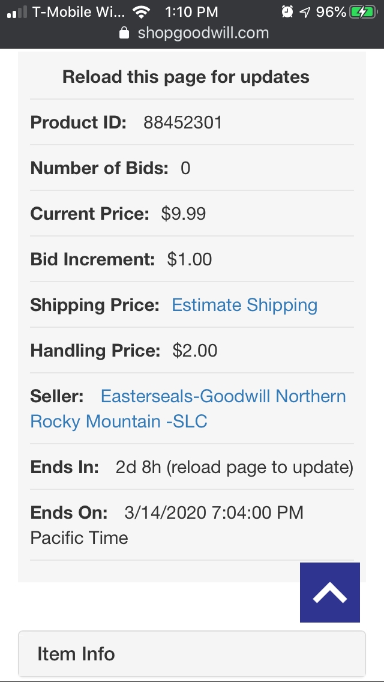Image resolution: width=384 pixels, height=682 pixels.
Task: Tap the 1:10 PM clock in status bar
Action: 191,11
